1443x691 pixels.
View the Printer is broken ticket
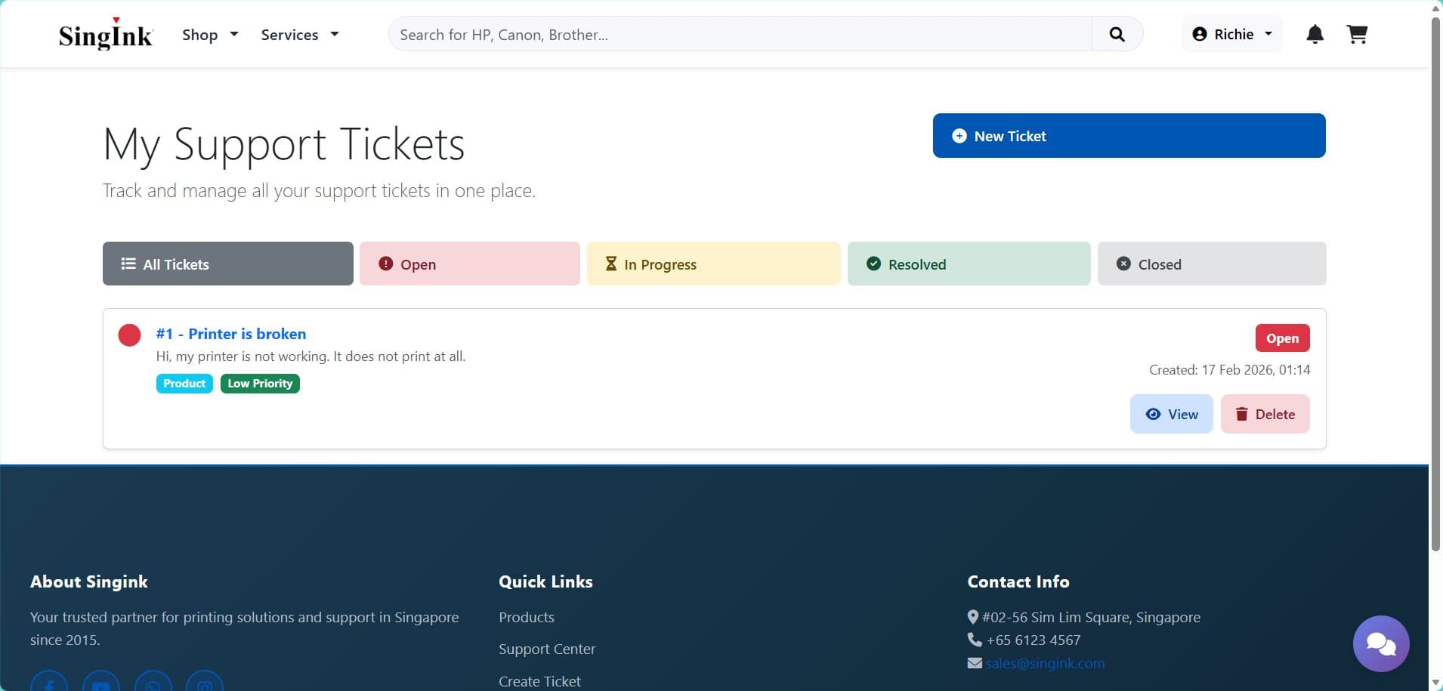pyautogui.click(x=1171, y=414)
